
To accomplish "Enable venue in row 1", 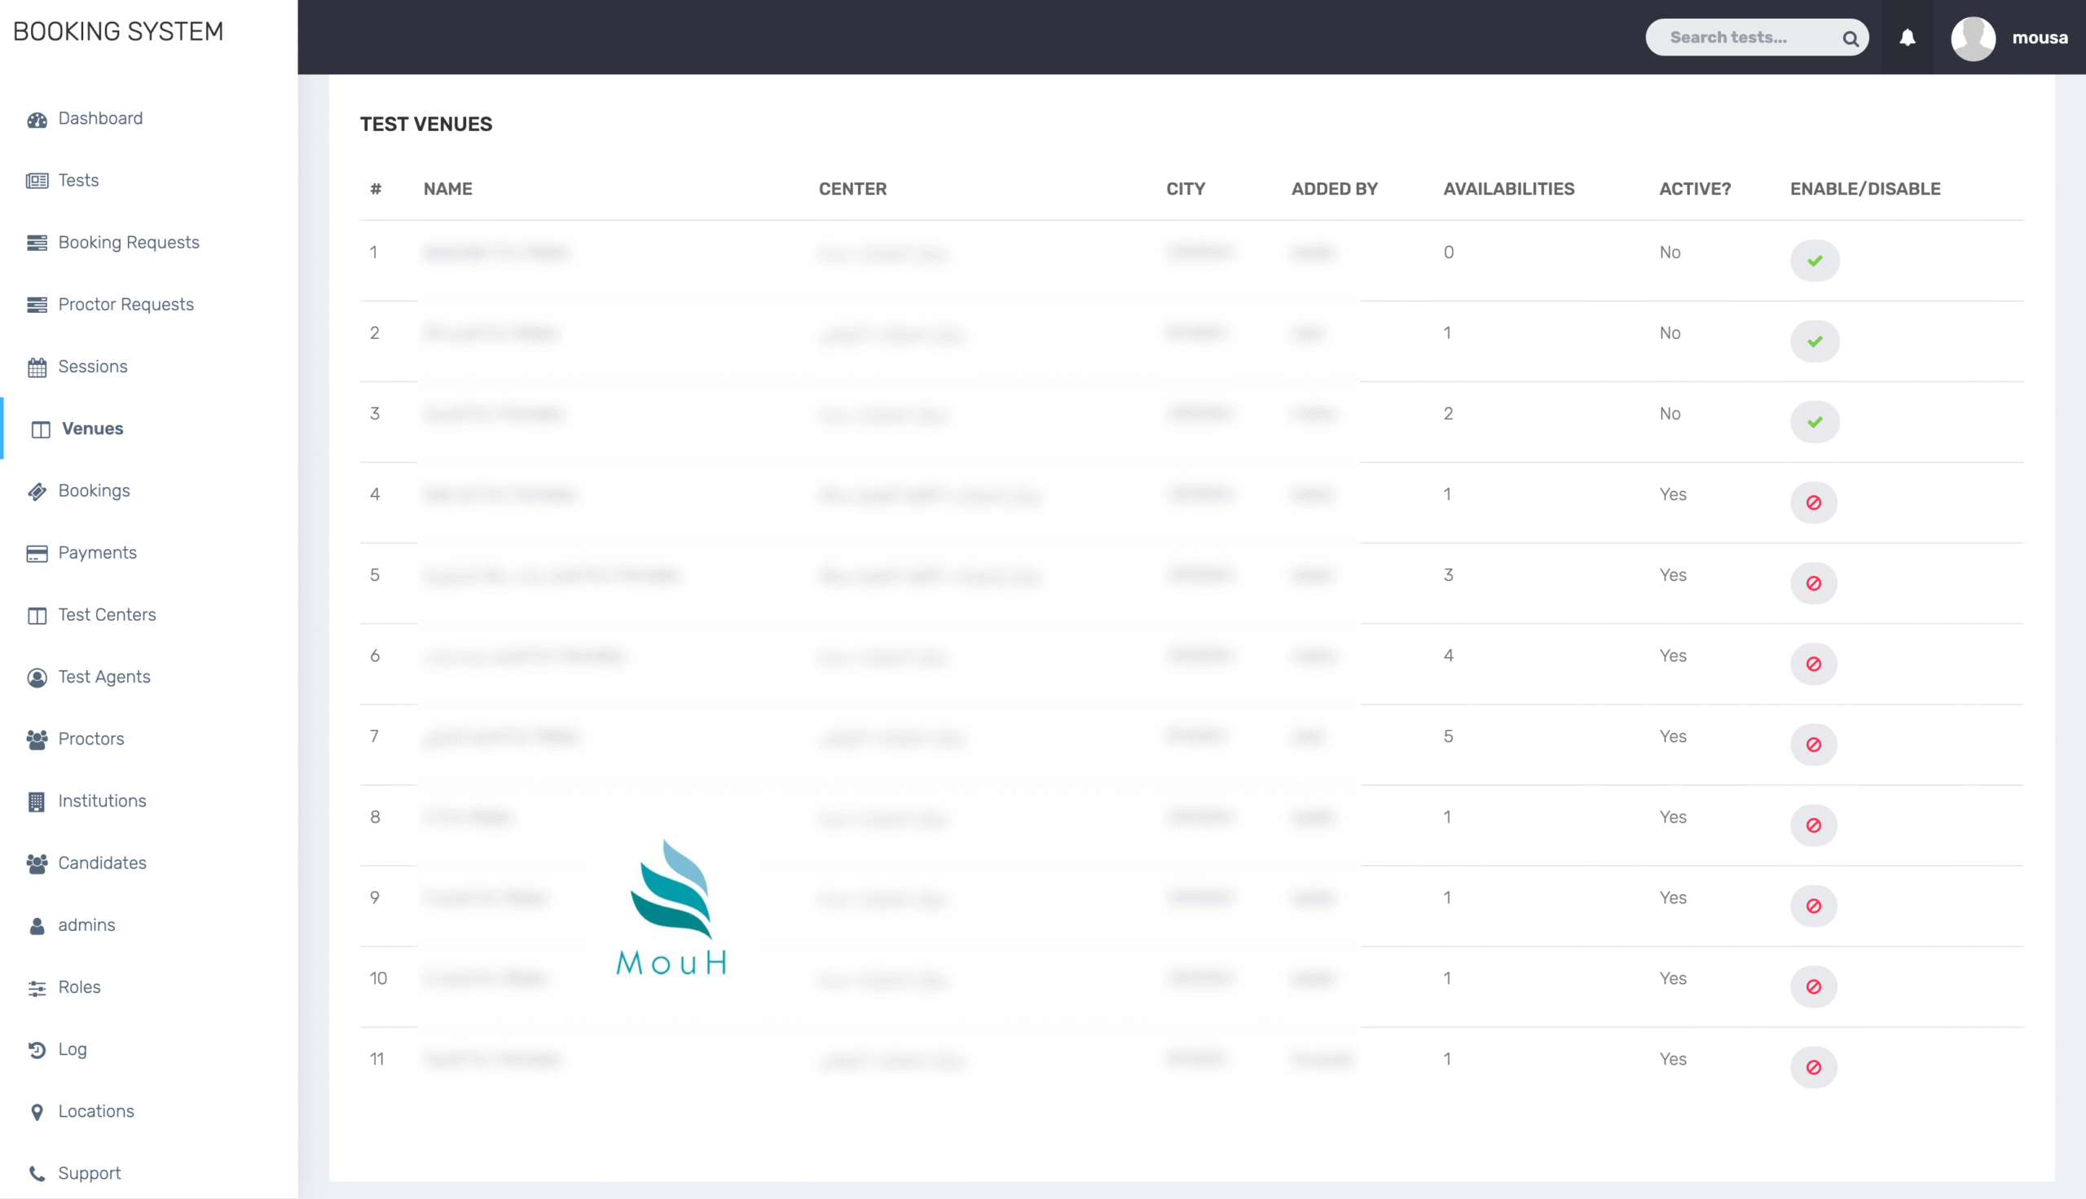I will coord(1814,261).
